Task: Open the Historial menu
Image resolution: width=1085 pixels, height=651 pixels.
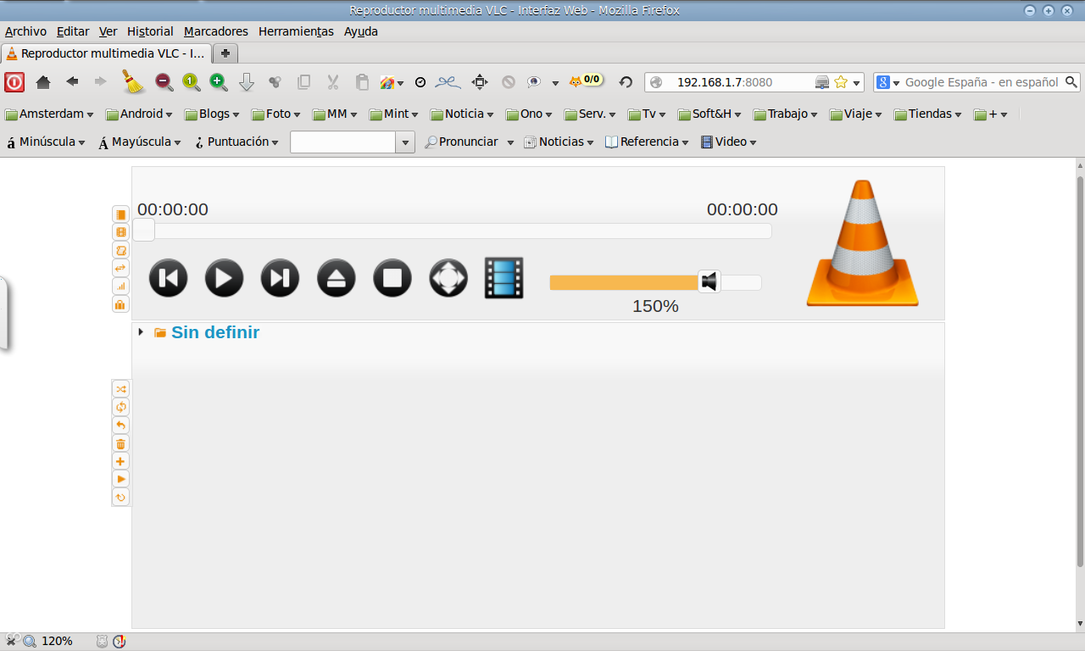Action: point(150,31)
